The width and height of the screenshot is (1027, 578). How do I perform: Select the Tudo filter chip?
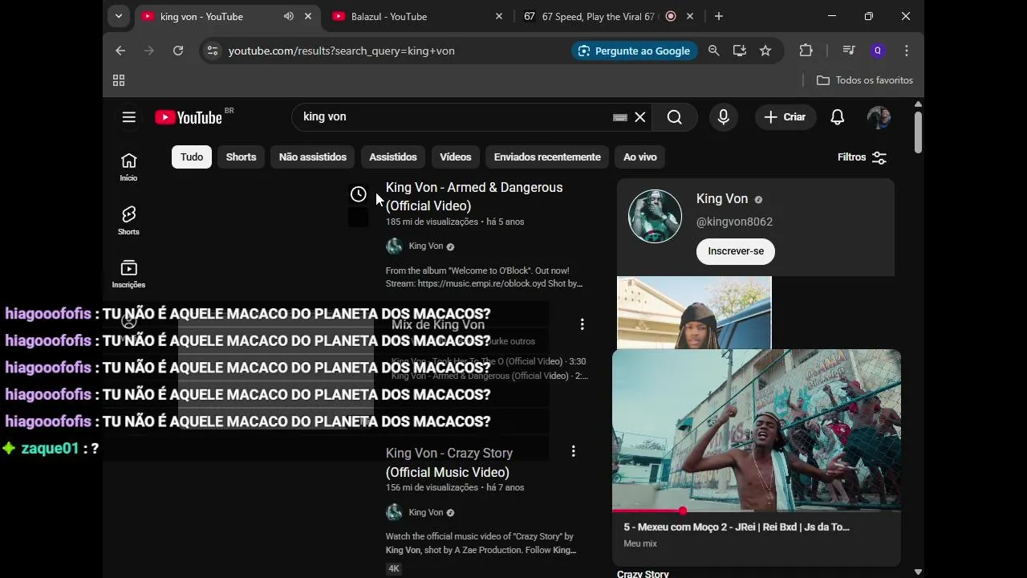192,157
